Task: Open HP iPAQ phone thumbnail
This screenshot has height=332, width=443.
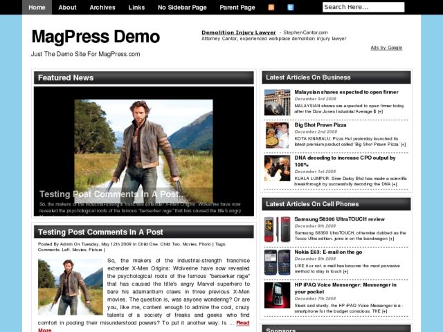Action: point(277,295)
